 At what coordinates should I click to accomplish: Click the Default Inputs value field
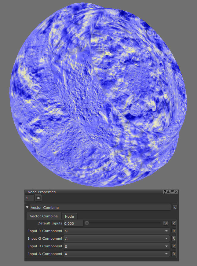pyautogui.click(x=73, y=224)
